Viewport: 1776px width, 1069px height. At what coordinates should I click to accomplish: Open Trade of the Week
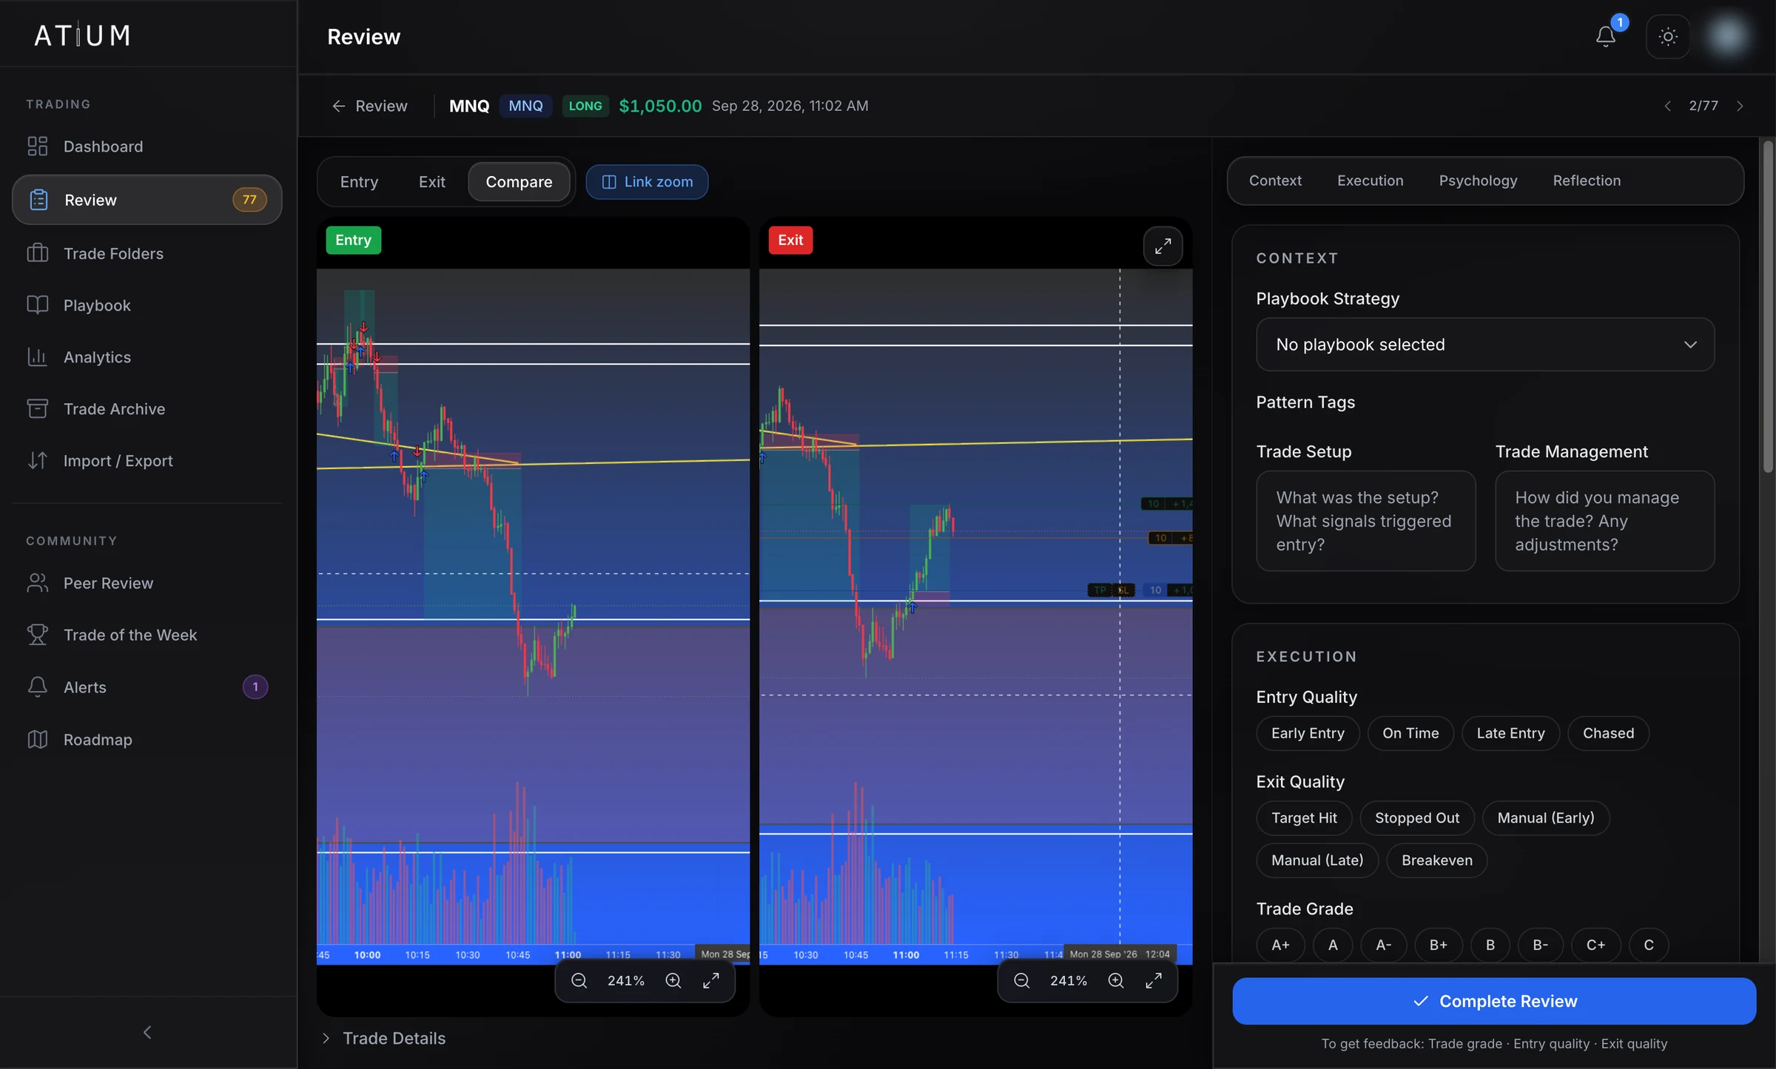(x=147, y=635)
